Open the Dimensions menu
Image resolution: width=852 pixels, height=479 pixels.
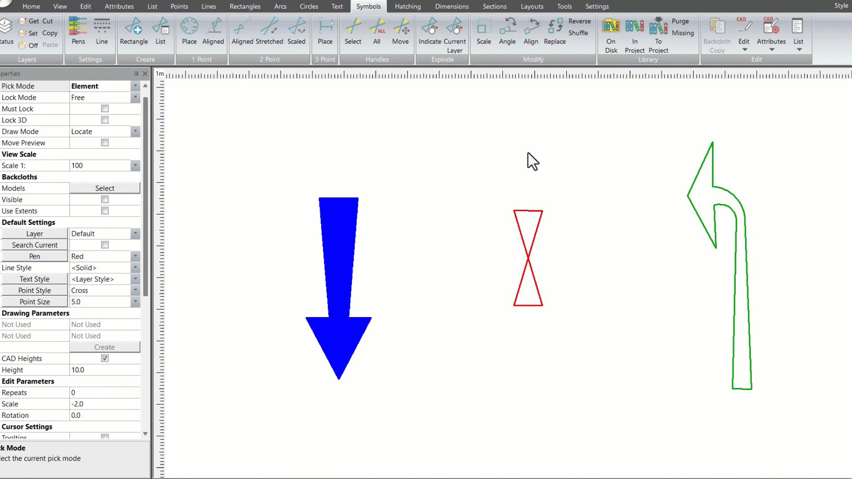[451, 6]
